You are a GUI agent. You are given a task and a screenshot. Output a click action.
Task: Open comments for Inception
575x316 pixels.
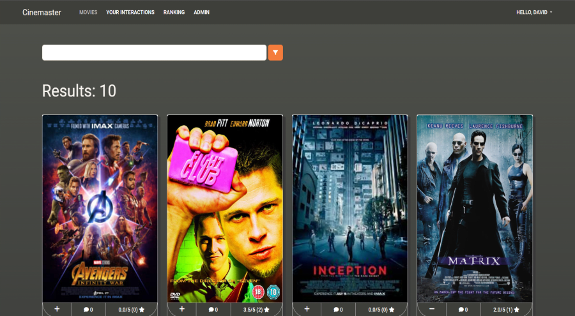click(338, 310)
